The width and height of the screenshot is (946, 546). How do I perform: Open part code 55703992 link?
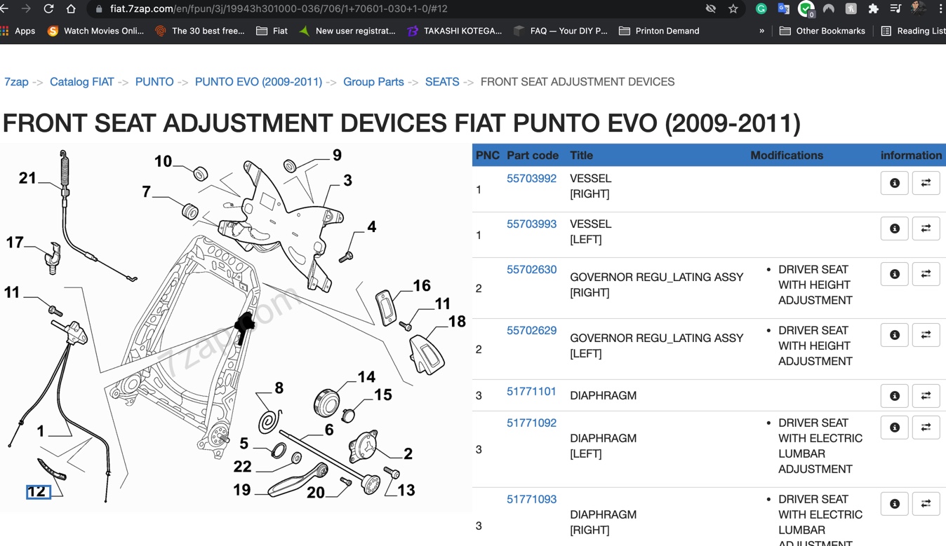(531, 179)
